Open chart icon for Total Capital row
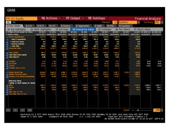This screenshot has width=169, height=127. click(7, 53)
